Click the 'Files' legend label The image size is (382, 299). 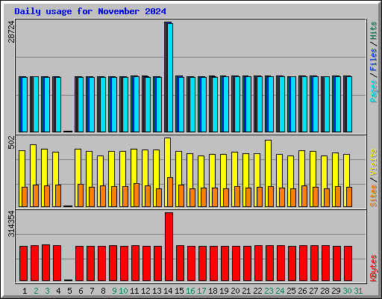[x=374, y=59]
